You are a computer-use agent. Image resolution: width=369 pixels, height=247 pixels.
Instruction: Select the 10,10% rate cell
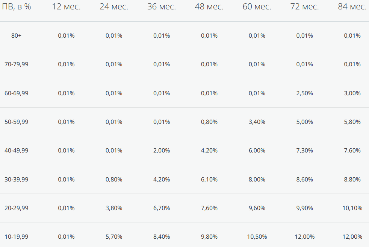click(352, 208)
